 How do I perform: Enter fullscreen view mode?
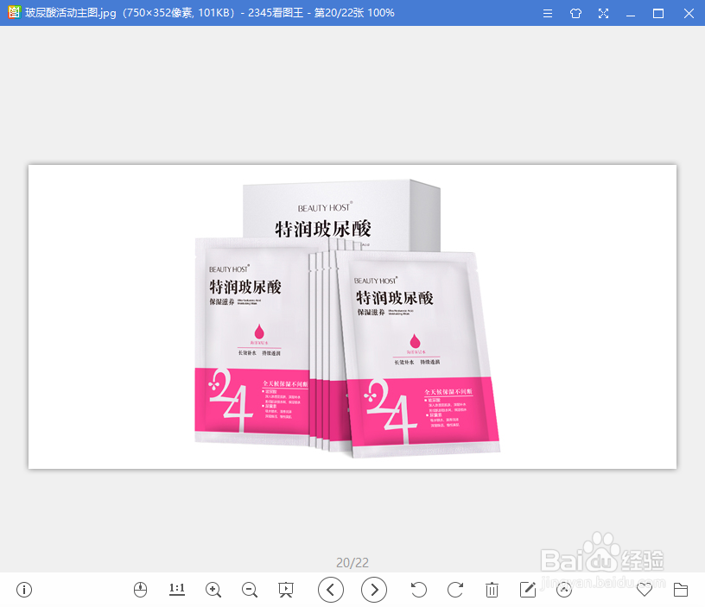[603, 13]
